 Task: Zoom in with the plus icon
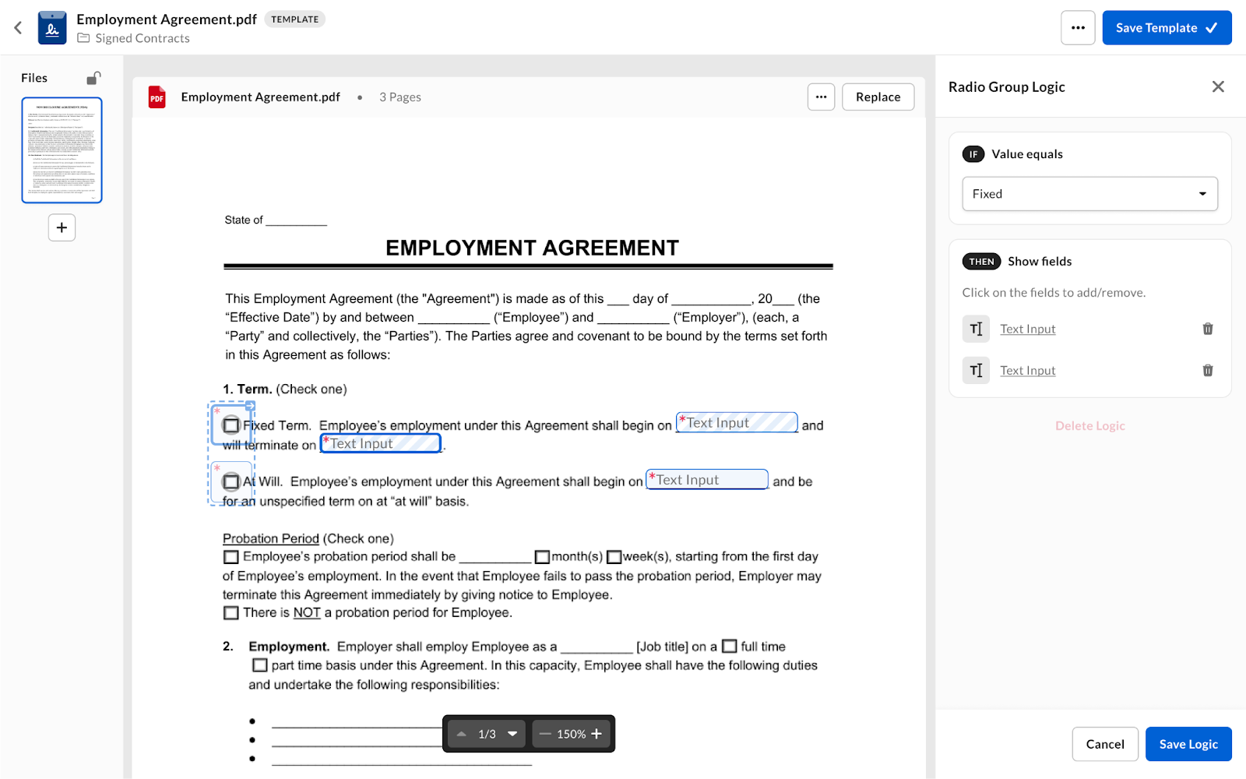click(597, 734)
